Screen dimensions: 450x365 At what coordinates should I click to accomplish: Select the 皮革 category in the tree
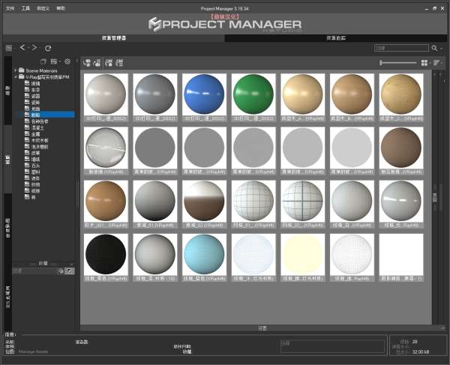pos(35,153)
